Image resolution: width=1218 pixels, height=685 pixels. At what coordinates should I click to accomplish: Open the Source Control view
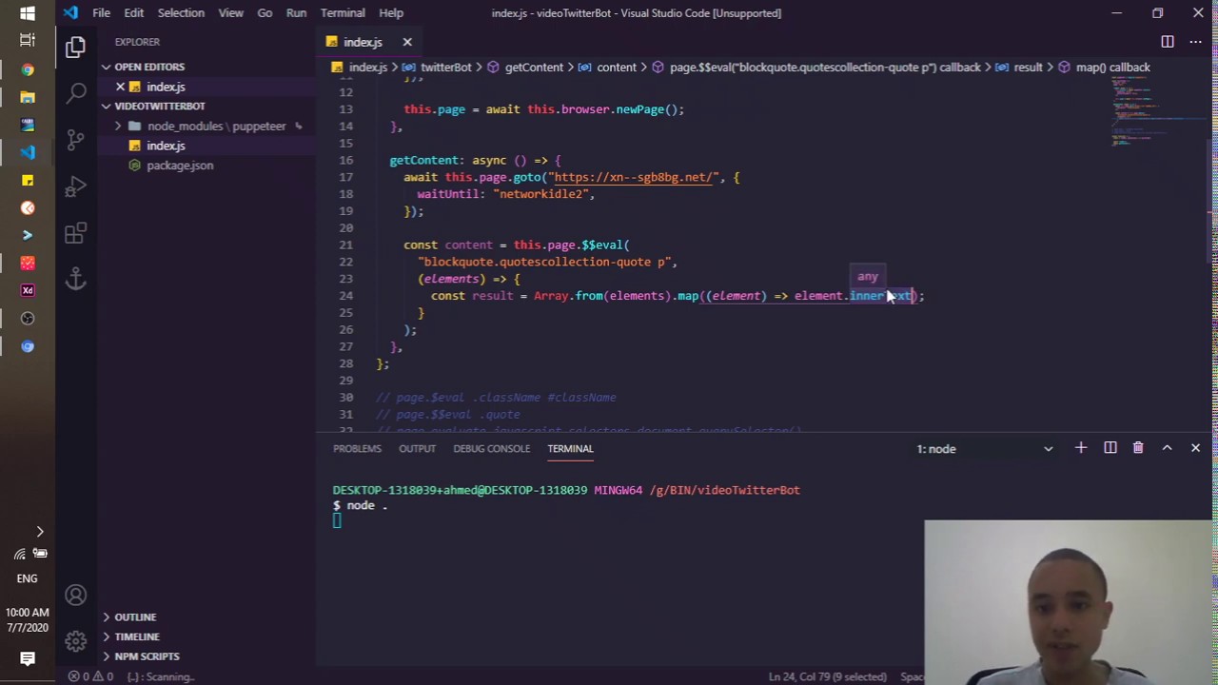pyautogui.click(x=75, y=140)
